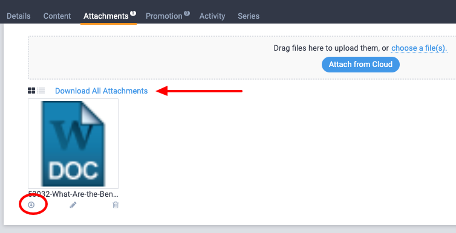Viewport: 456px width, 233px height.
Task: View the Activity tab
Action: 212,16
